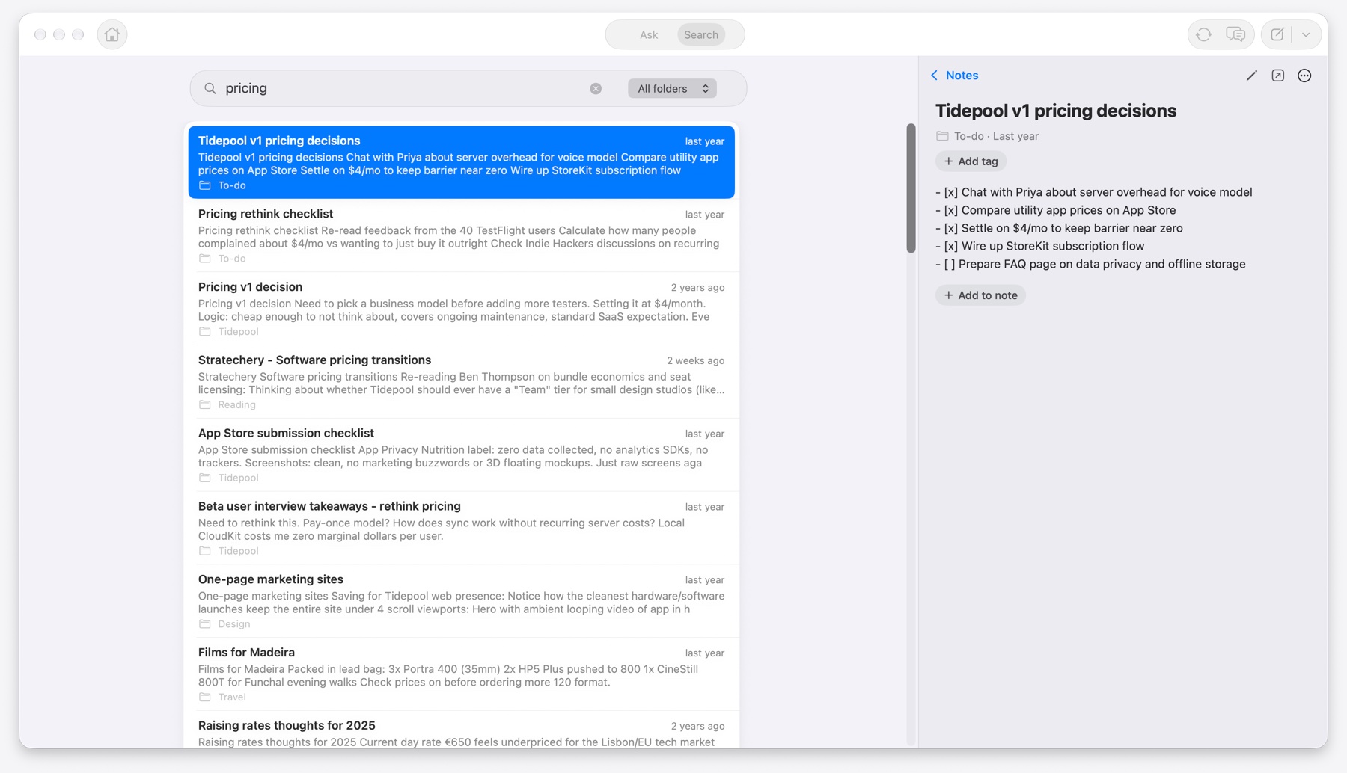Expand the new note options chevron
Image resolution: width=1347 pixels, height=773 pixels.
[1306, 34]
